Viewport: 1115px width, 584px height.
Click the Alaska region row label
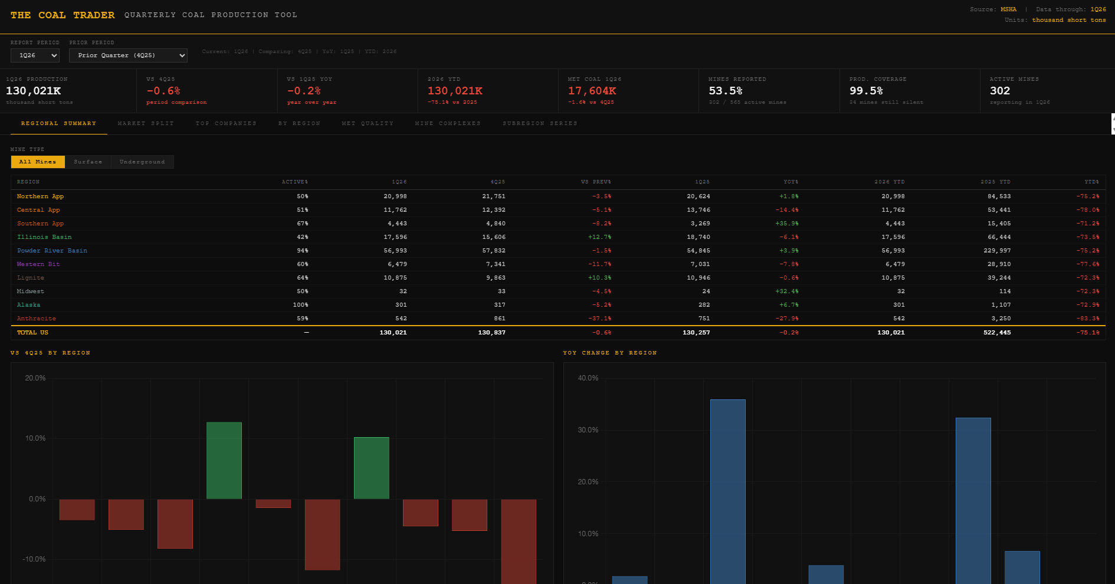click(x=29, y=305)
